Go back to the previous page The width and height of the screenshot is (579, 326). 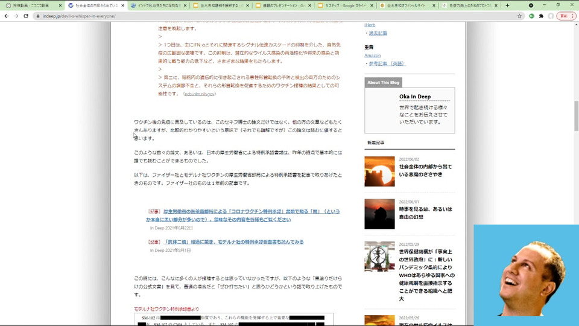coord(6,16)
